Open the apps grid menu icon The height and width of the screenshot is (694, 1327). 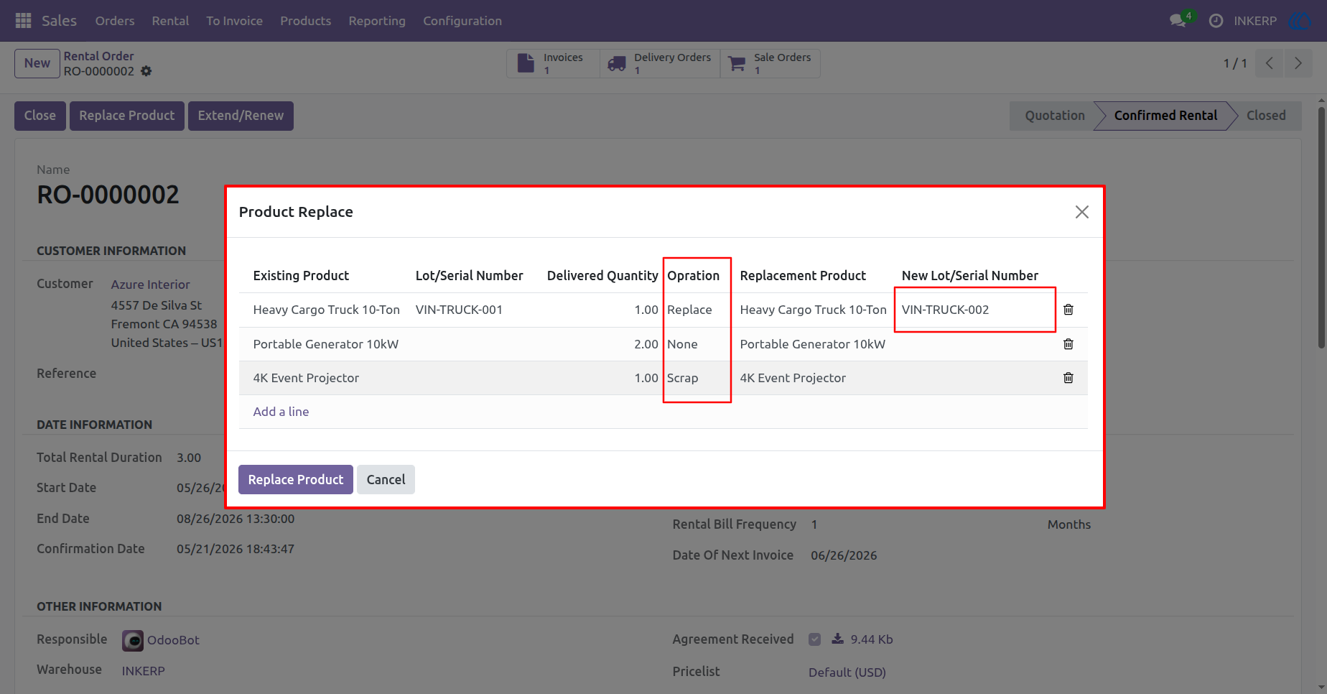click(x=23, y=21)
